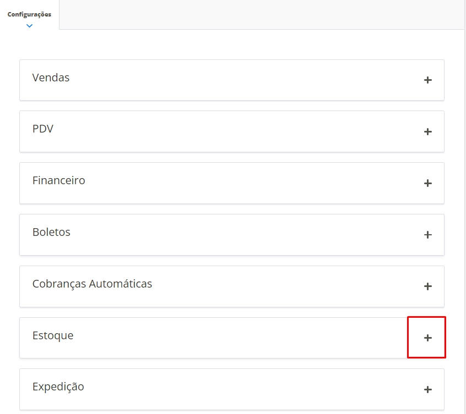Choose the Expedição panel label
This screenshot has width=466, height=414.
click(58, 387)
